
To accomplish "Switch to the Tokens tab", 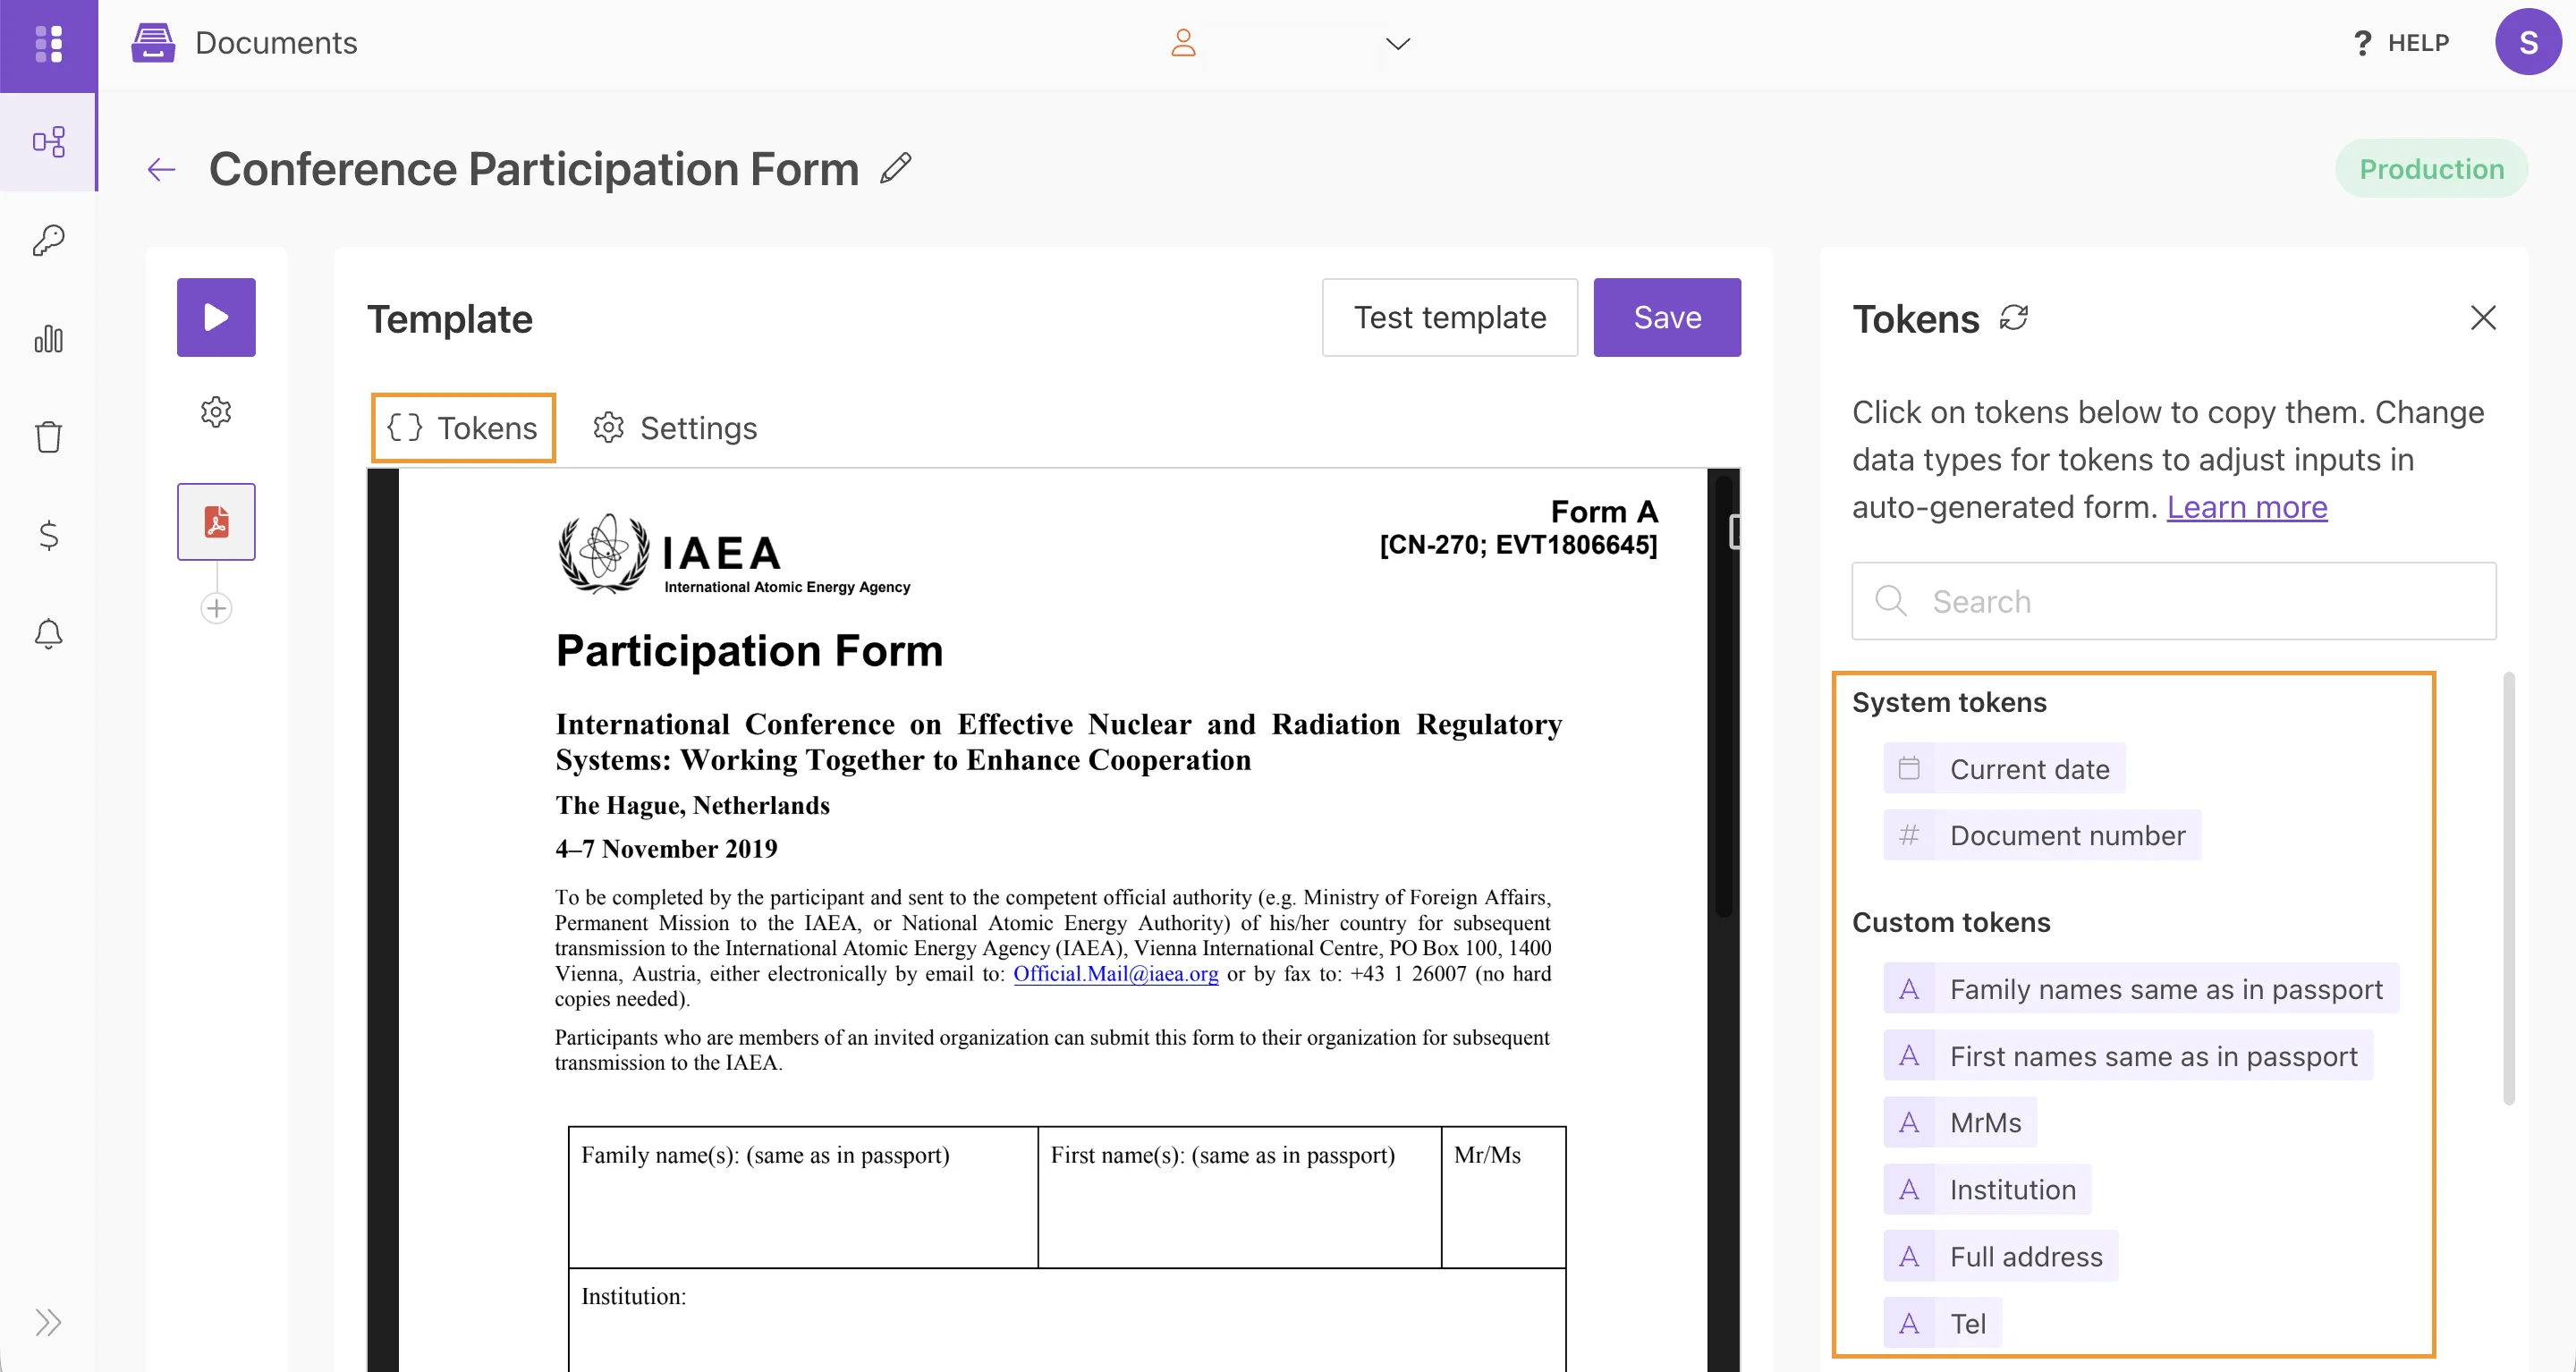I will click(x=463, y=428).
